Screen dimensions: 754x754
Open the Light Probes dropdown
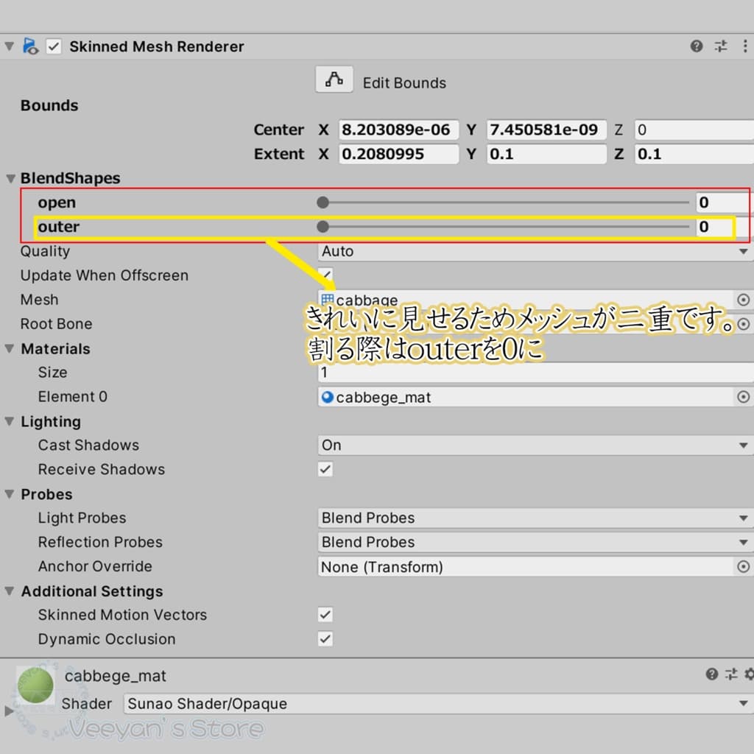(x=533, y=518)
